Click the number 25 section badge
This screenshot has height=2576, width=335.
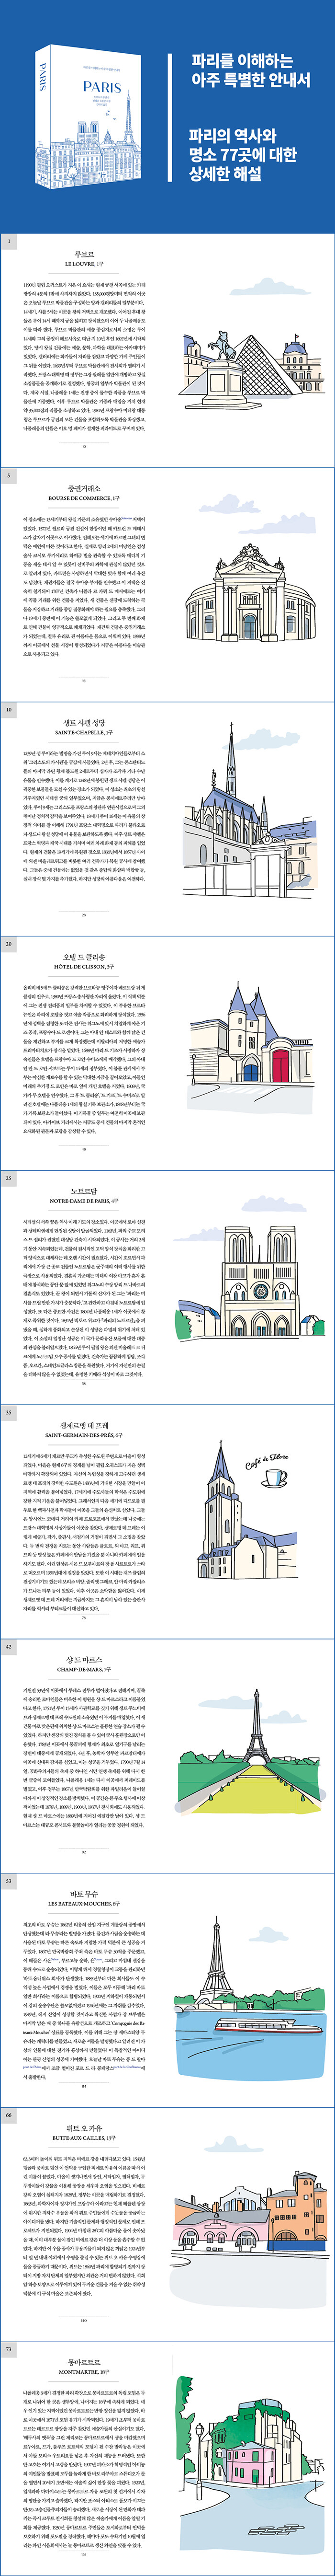click(9, 1178)
